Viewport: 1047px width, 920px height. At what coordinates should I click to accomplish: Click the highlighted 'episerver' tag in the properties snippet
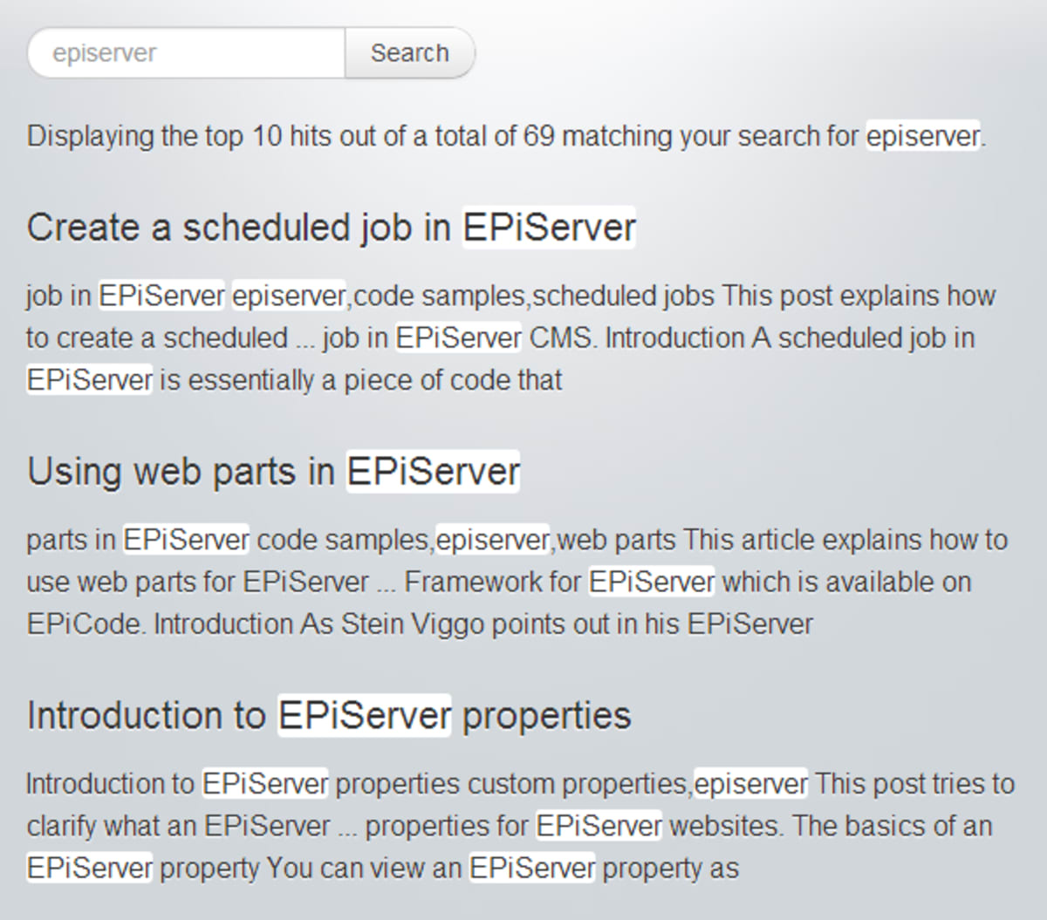[x=749, y=783]
